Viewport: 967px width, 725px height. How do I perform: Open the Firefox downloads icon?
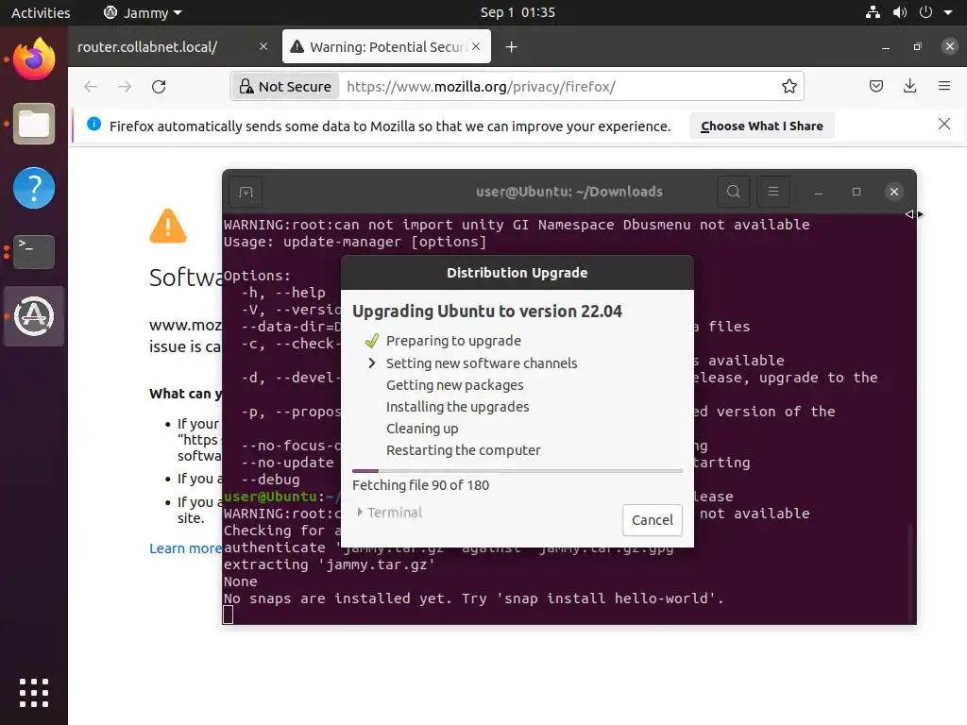909,86
